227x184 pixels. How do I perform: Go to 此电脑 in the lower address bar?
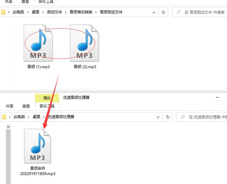pos(19,117)
